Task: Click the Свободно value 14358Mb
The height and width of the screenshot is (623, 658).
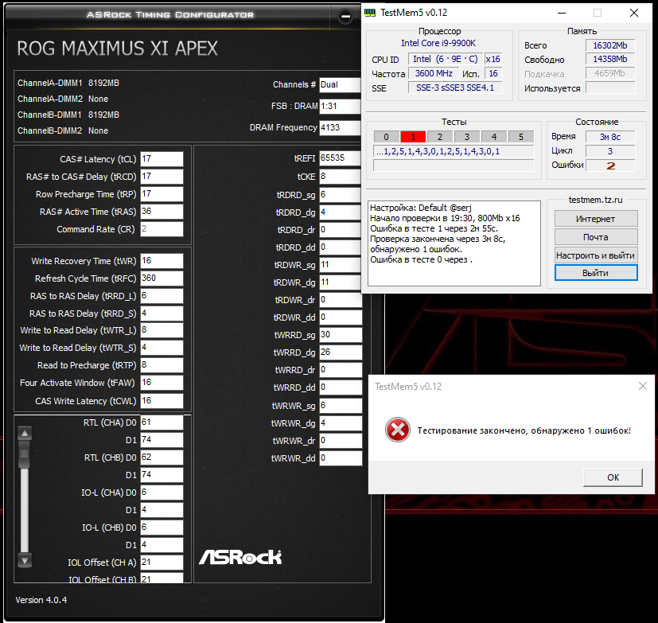Action: pyautogui.click(x=610, y=59)
